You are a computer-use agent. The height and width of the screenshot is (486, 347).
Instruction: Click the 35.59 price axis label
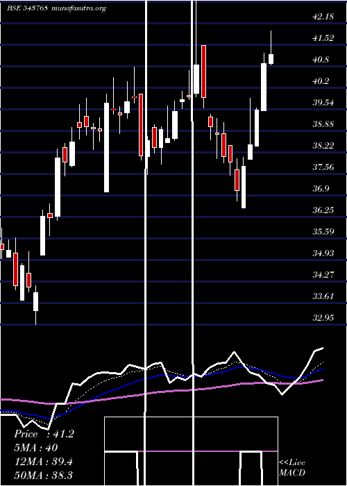(x=323, y=232)
